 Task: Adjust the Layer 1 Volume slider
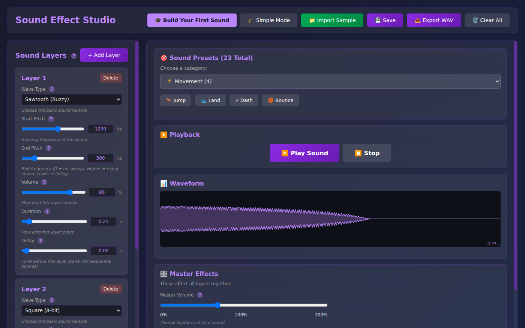point(54,192)
